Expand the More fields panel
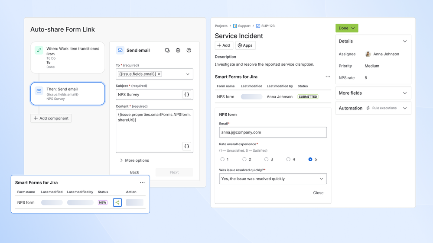Viewport: 433px width, 243px height. 404,93
